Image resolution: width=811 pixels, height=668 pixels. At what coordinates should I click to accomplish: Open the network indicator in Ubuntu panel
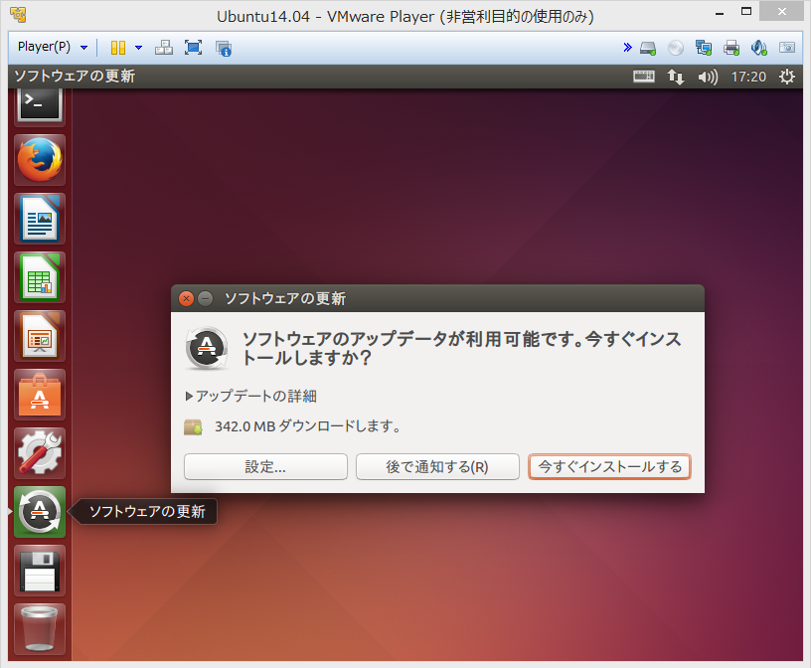(676, 78)
